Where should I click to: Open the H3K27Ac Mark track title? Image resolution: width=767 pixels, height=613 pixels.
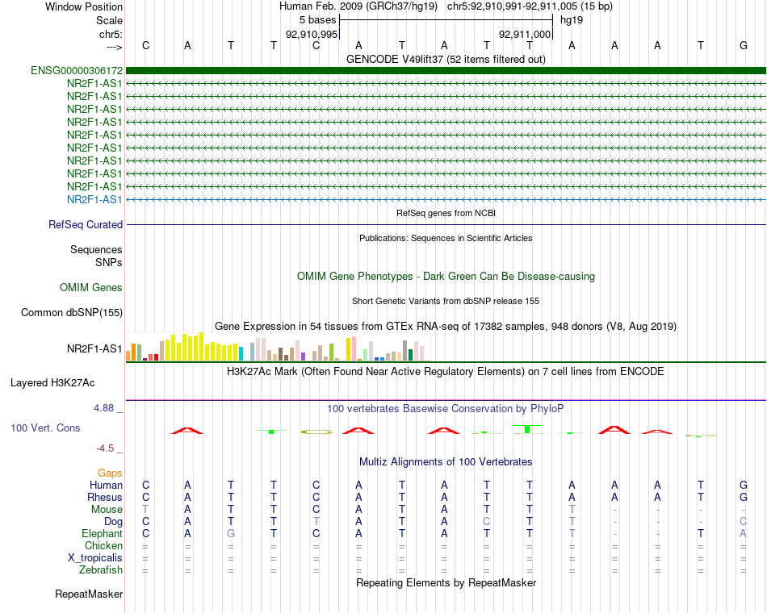(x=446, y=372)
